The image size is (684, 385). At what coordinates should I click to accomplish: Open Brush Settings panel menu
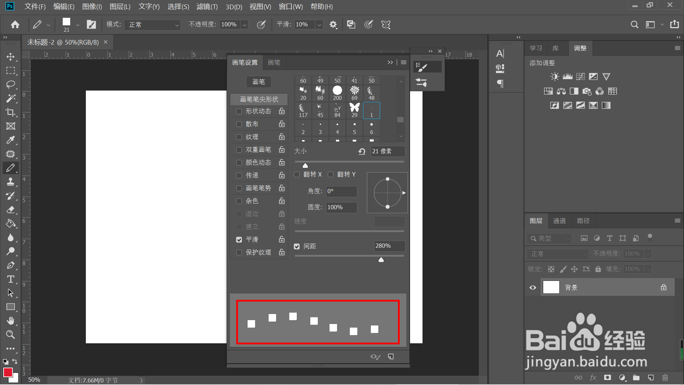tap(404, 62)
